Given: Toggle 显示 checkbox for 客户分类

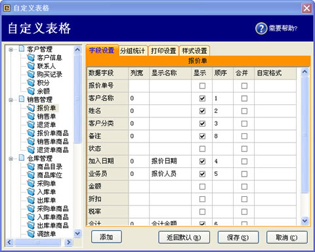Looking at the screenshot, I should click(x=202, y=123).
